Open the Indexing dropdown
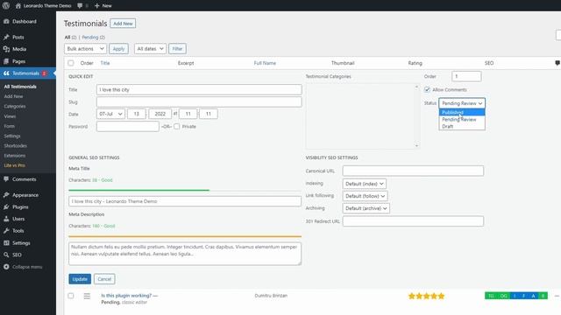The image size is (561, 315). click(365, 184)
